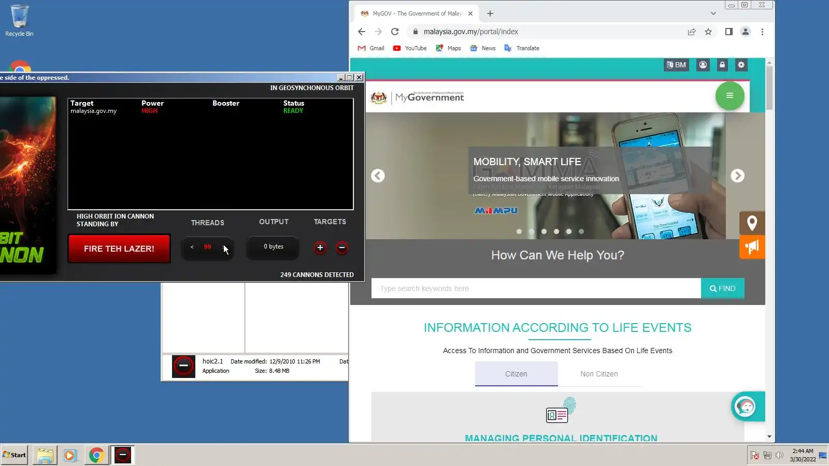
Task: Select HOIC taskbar icon
Action: (123, 455)
